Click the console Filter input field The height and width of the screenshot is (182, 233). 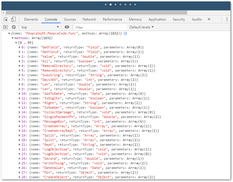(101, 27)
